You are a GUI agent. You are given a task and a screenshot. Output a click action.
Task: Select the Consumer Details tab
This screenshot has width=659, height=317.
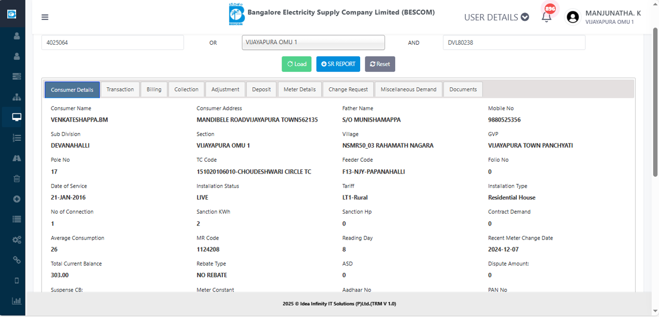(72, 89)
